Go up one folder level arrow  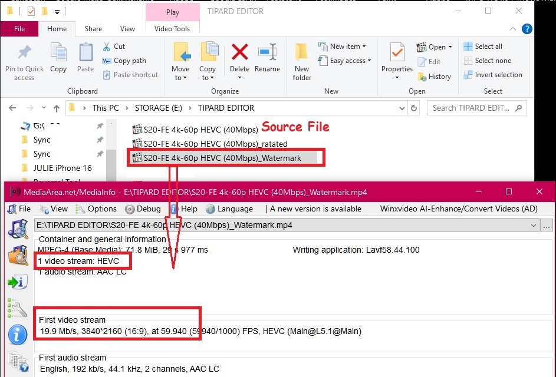point(57,108)
